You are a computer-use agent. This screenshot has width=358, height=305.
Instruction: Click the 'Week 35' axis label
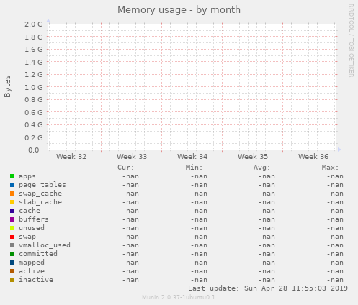point(253,157)
